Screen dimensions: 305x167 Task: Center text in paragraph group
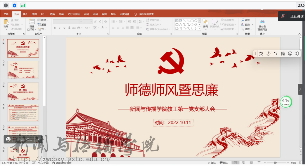coord(118,28)
